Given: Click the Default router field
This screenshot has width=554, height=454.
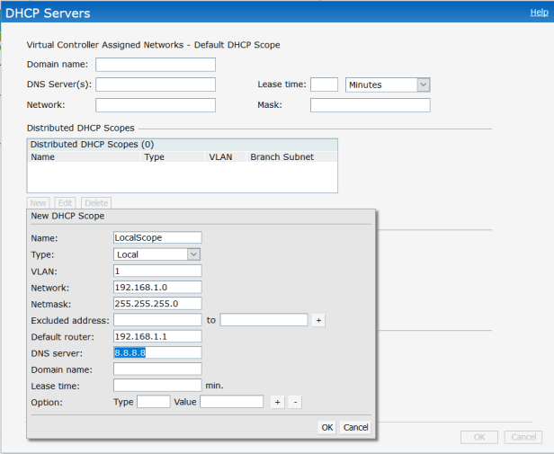Looking at the screenshot, I should tap(157, 336).
